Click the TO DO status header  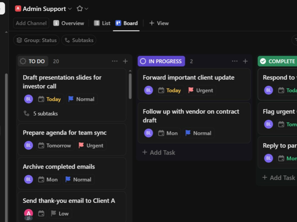[33, 61]
